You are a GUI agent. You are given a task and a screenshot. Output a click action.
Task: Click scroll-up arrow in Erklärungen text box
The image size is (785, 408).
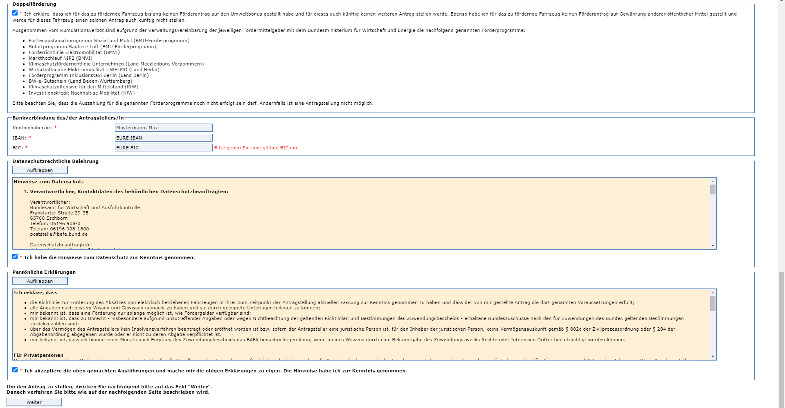(x=713, y=292)
